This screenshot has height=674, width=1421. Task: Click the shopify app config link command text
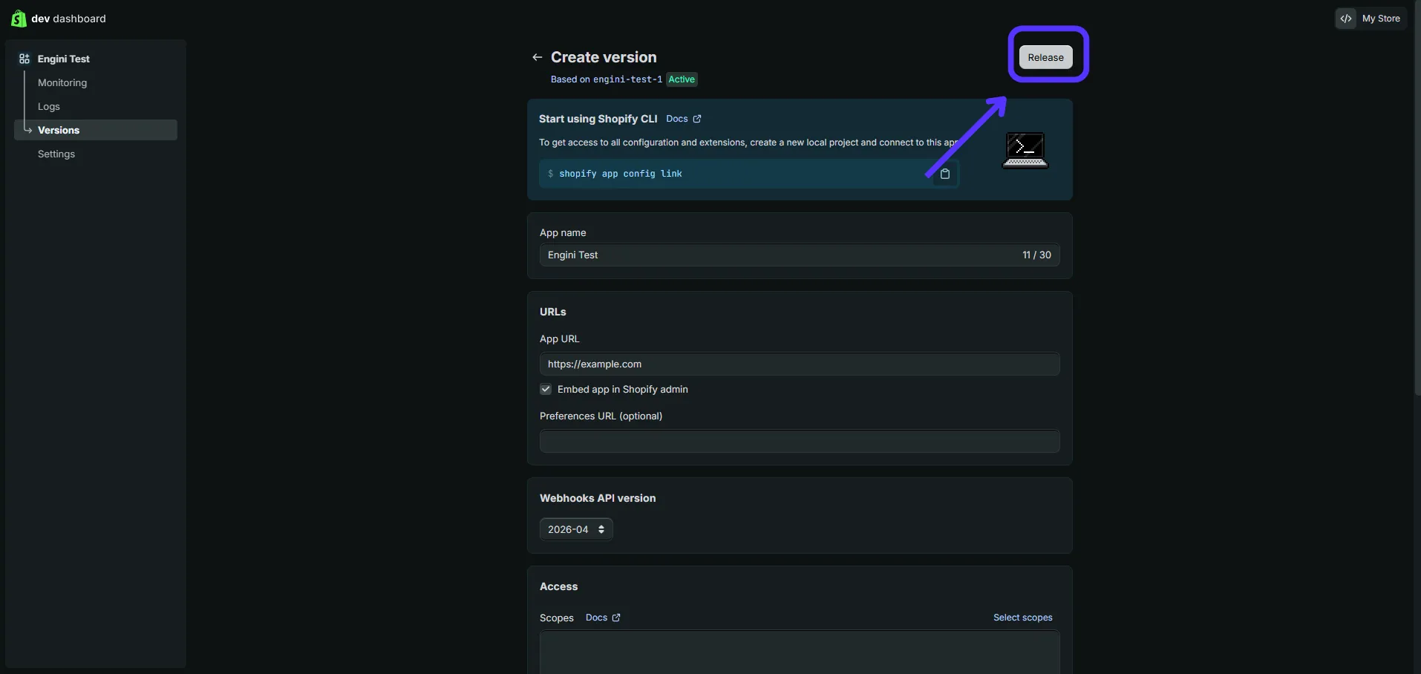coord(621,174)
